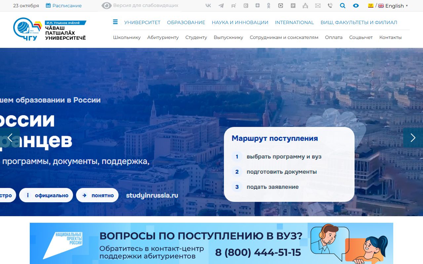Open the Odnoklassniki icon
Image resolution: width=423 pixels, height=264 pixels.
tap(269, 6)
